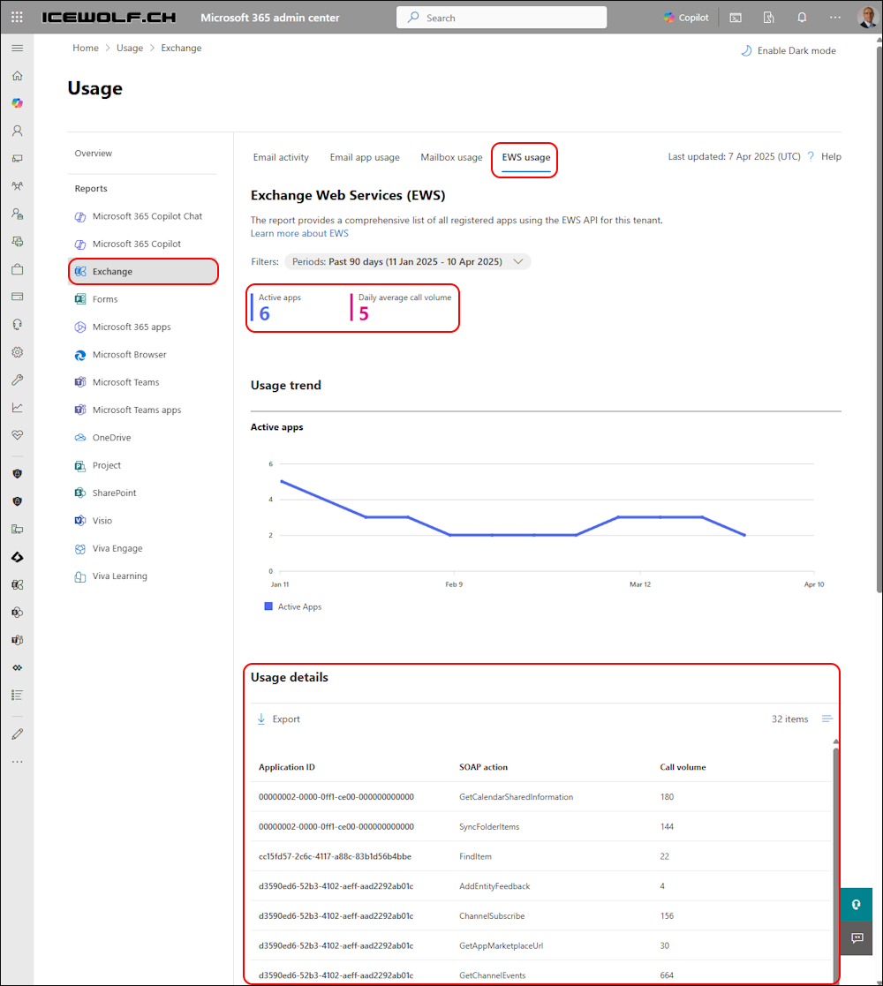Open the Billing card icon in left rail
The image size is (883, 986).
tap(17, 297)
